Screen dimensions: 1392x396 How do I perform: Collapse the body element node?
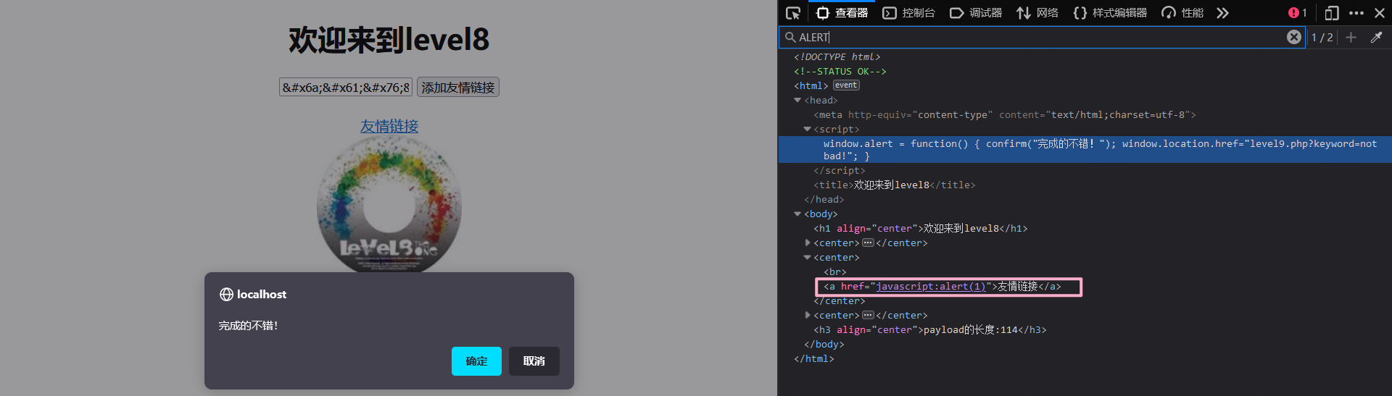click(797, 214)
